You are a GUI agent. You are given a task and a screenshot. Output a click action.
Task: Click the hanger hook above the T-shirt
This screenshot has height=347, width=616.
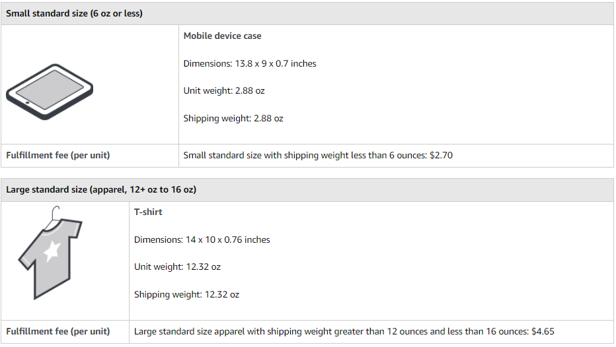[55, 214]
